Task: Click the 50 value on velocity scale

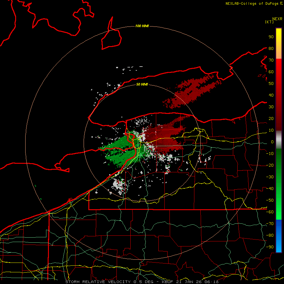Action: click(x=271, y=84)
